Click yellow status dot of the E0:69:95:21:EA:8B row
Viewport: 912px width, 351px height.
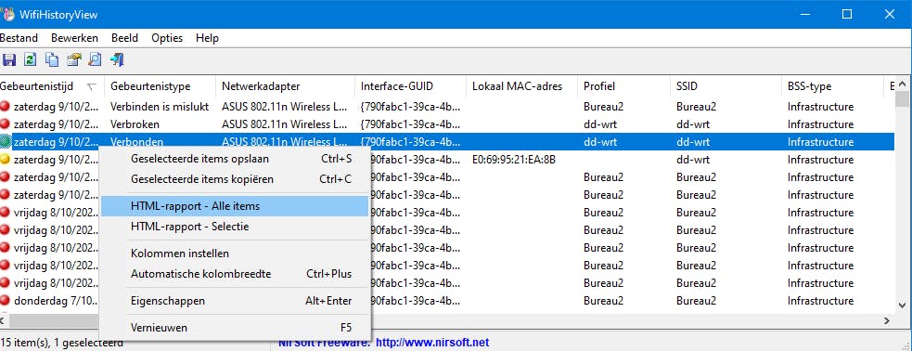[6, 160]
